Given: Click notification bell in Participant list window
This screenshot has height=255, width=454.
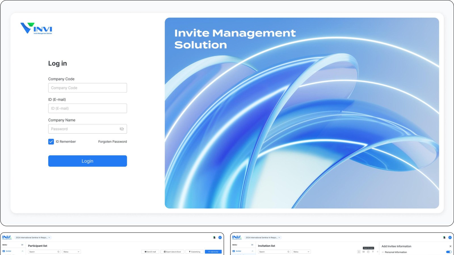Looking at the screenshot, I should click(x=214, y=237).
